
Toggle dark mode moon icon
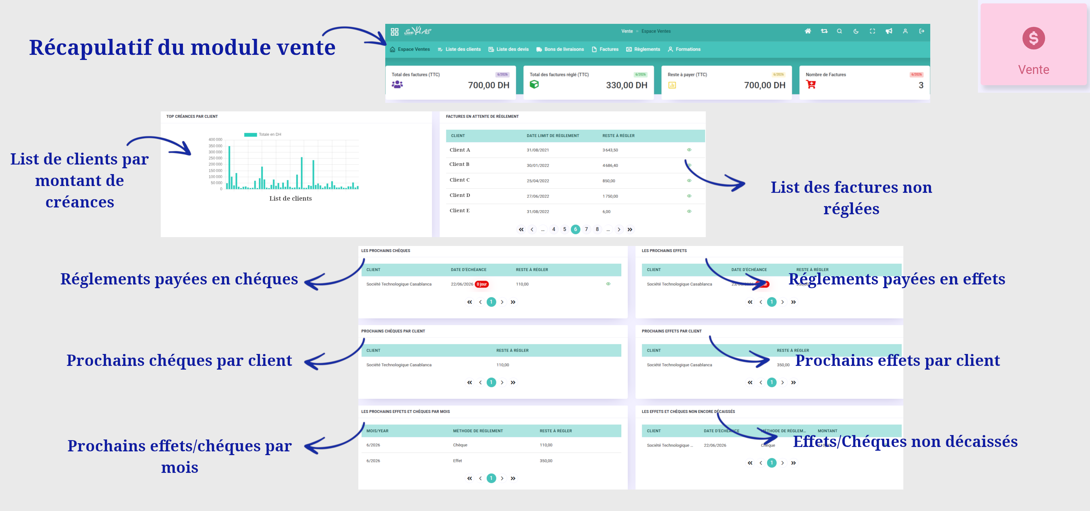[x=856, y=31]
